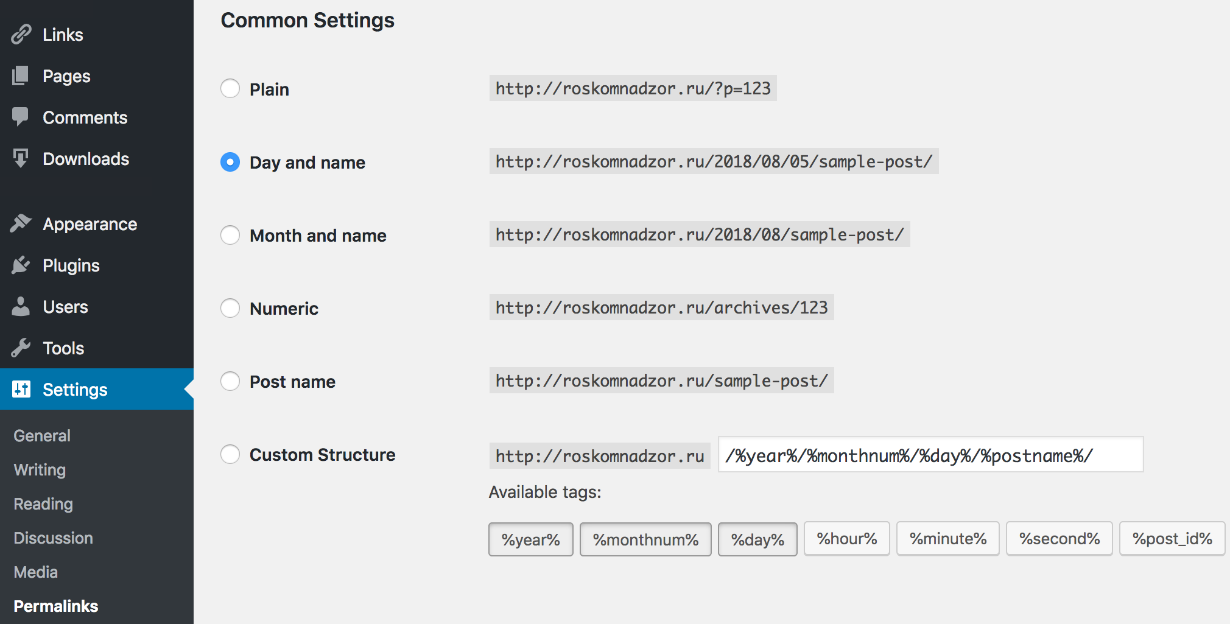
Task: Add the %minute% tag
Action: point(947,539)
